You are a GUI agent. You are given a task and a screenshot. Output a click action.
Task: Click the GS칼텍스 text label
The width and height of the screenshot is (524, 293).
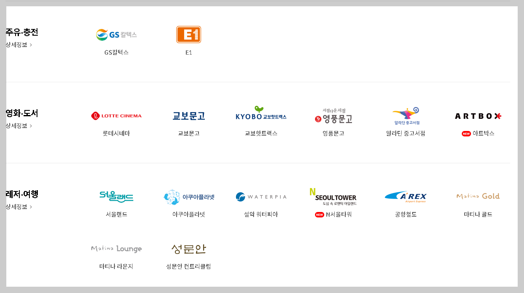116,52
